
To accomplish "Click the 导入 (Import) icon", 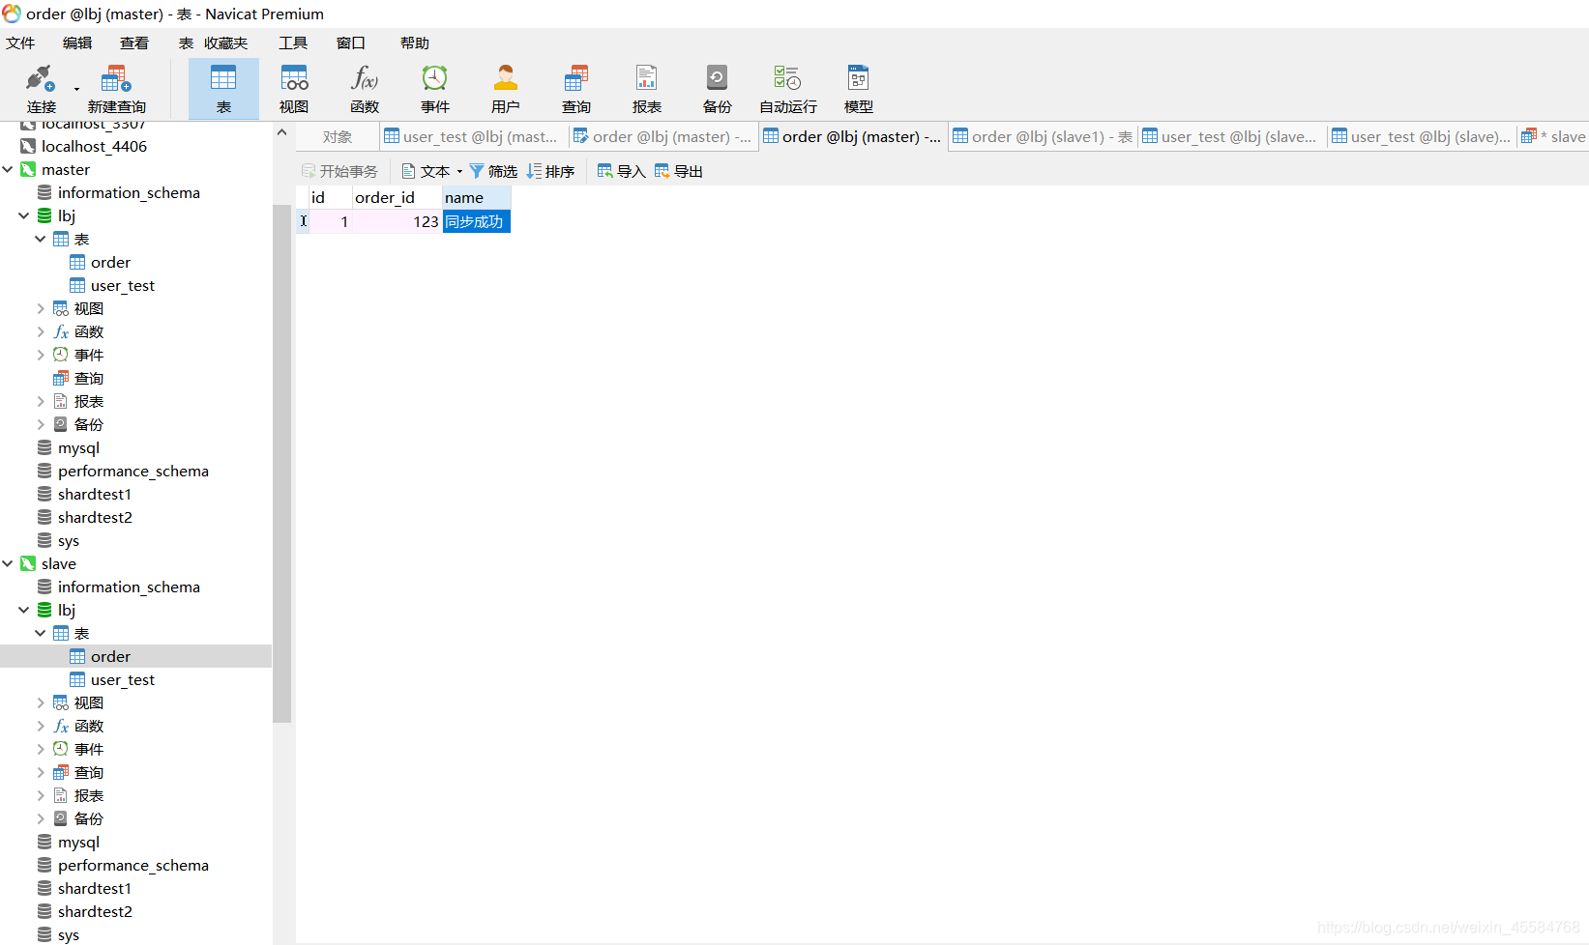I will tap(605, 171).
